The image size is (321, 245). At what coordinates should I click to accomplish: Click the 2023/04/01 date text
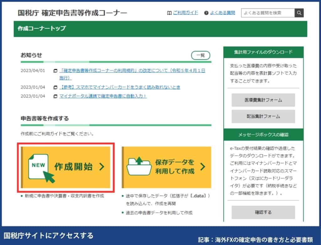coord(33,71)
